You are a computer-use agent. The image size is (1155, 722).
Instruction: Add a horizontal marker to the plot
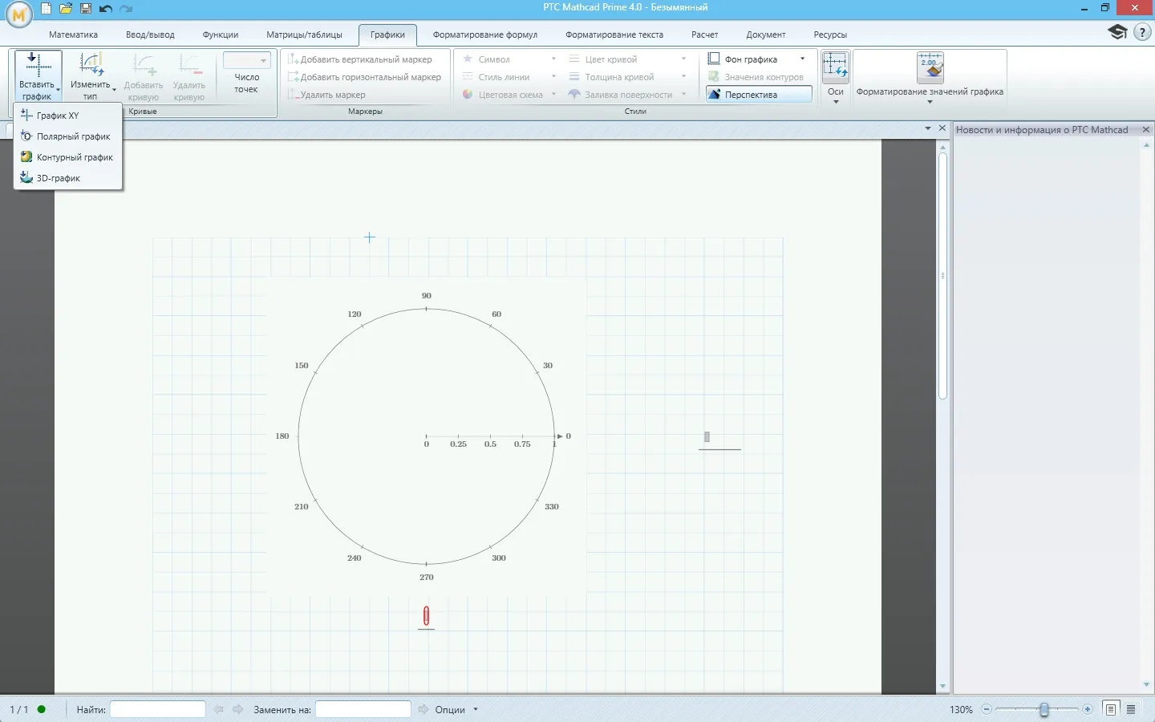coord(364,77)
